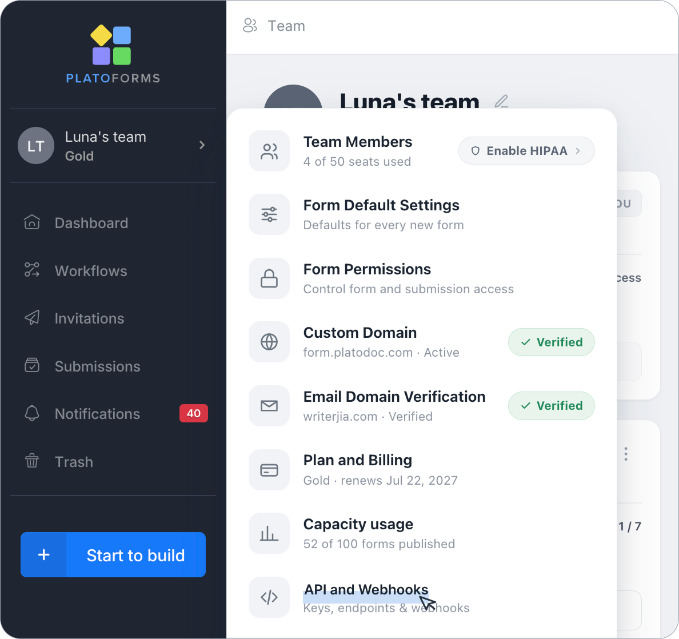
Task: Click the LT team avatar
Action: 36,146
